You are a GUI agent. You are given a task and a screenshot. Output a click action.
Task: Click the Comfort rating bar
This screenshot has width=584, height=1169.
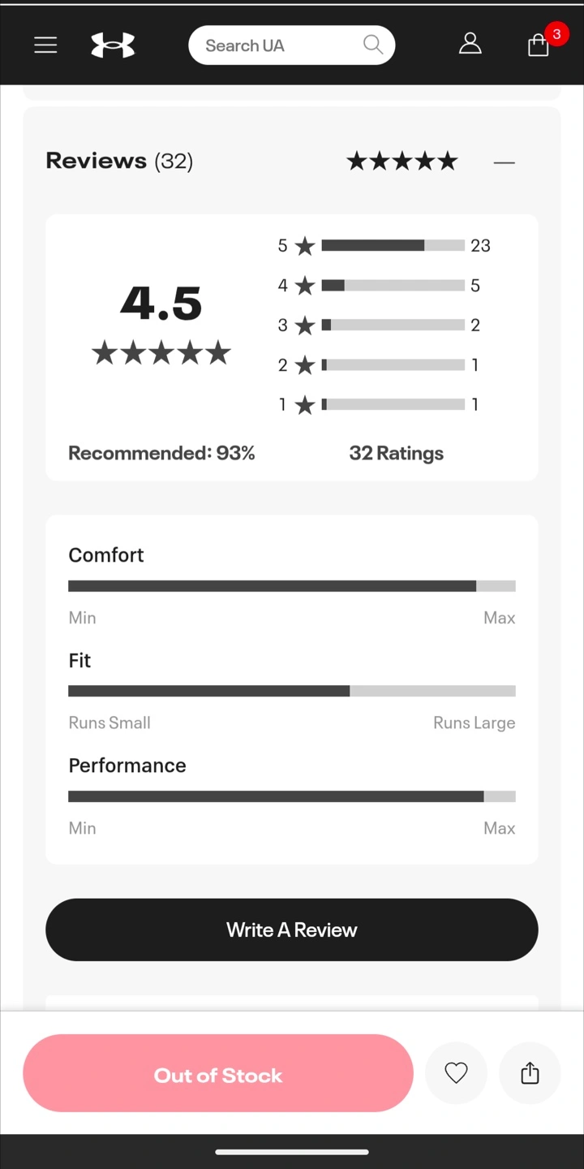point(292,586)
